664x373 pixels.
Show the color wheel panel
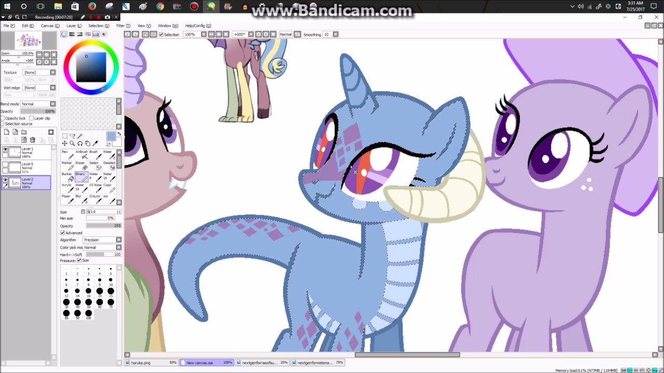(x=64, y=34)
